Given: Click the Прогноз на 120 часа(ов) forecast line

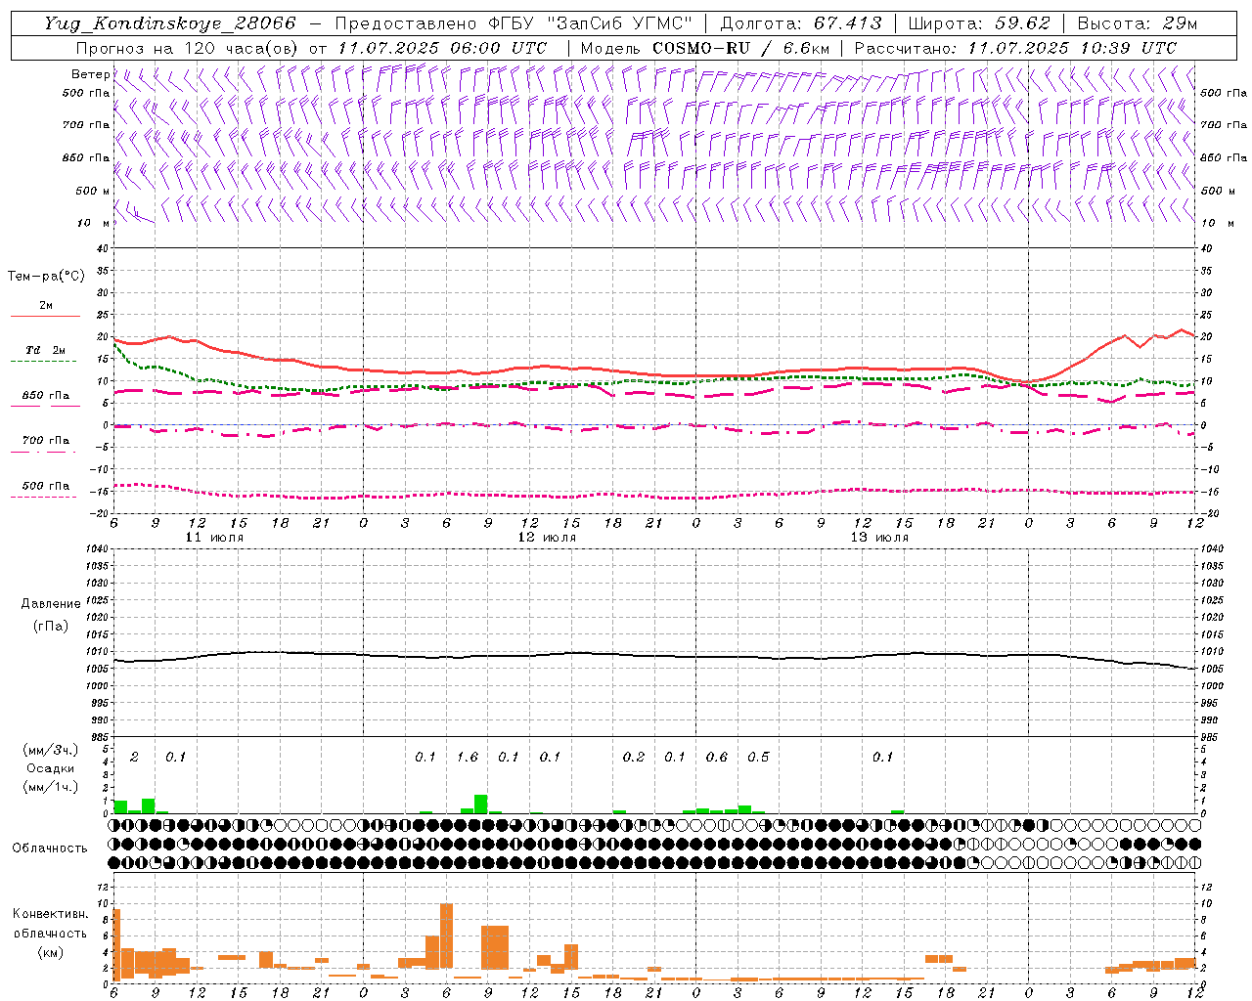Looking at the screenshot, I should (x=311, y=48).
